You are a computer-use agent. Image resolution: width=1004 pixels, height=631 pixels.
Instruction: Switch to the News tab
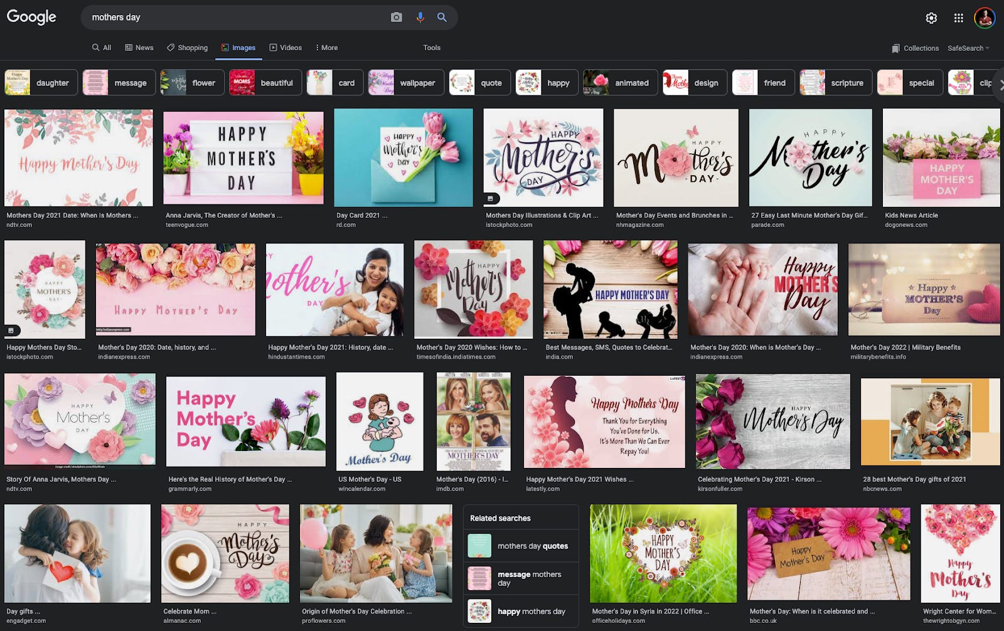[x=139, y=48]
